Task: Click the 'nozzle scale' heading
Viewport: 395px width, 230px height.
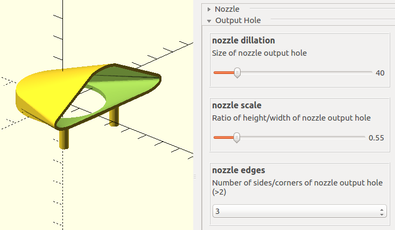Action: [x=237, y=105]
